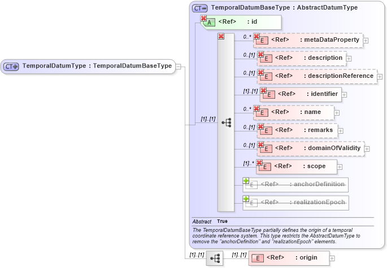The image size is (387, 268).
Task: Click the E icon of name element
Action: tap(262, 113)
